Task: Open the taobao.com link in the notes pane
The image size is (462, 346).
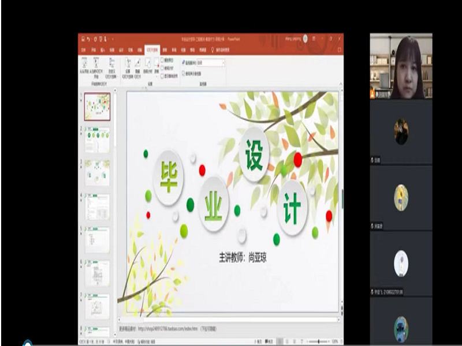Action: tap(167, 328)
